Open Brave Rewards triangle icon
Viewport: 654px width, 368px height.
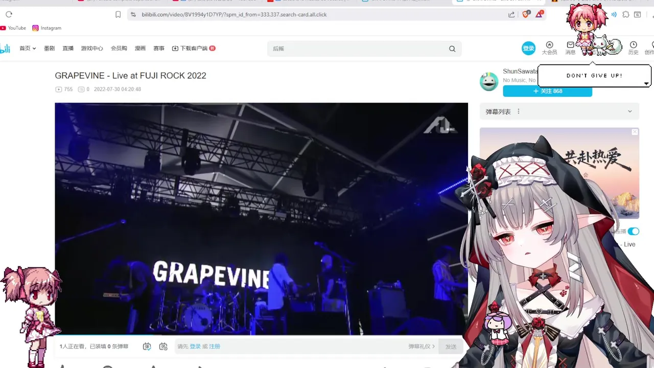coord(539,14)
